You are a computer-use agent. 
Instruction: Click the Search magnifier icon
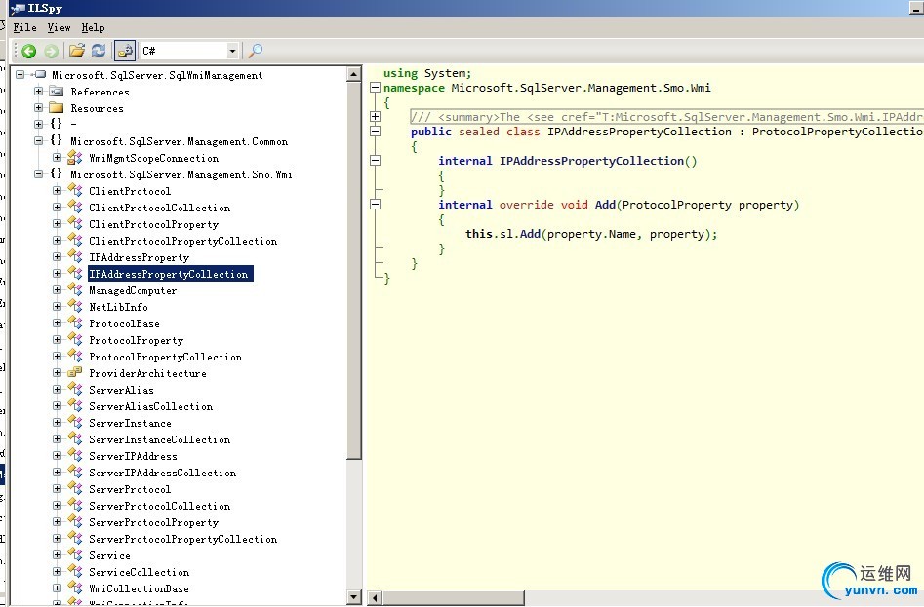click(255, 51)
